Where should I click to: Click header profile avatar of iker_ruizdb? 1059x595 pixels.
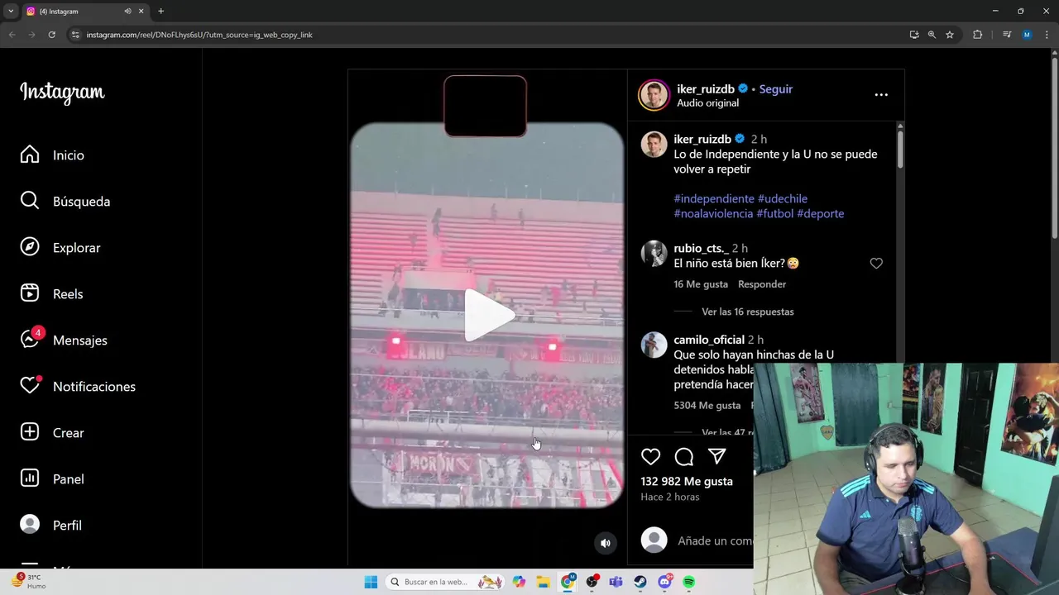coord(654,95)
